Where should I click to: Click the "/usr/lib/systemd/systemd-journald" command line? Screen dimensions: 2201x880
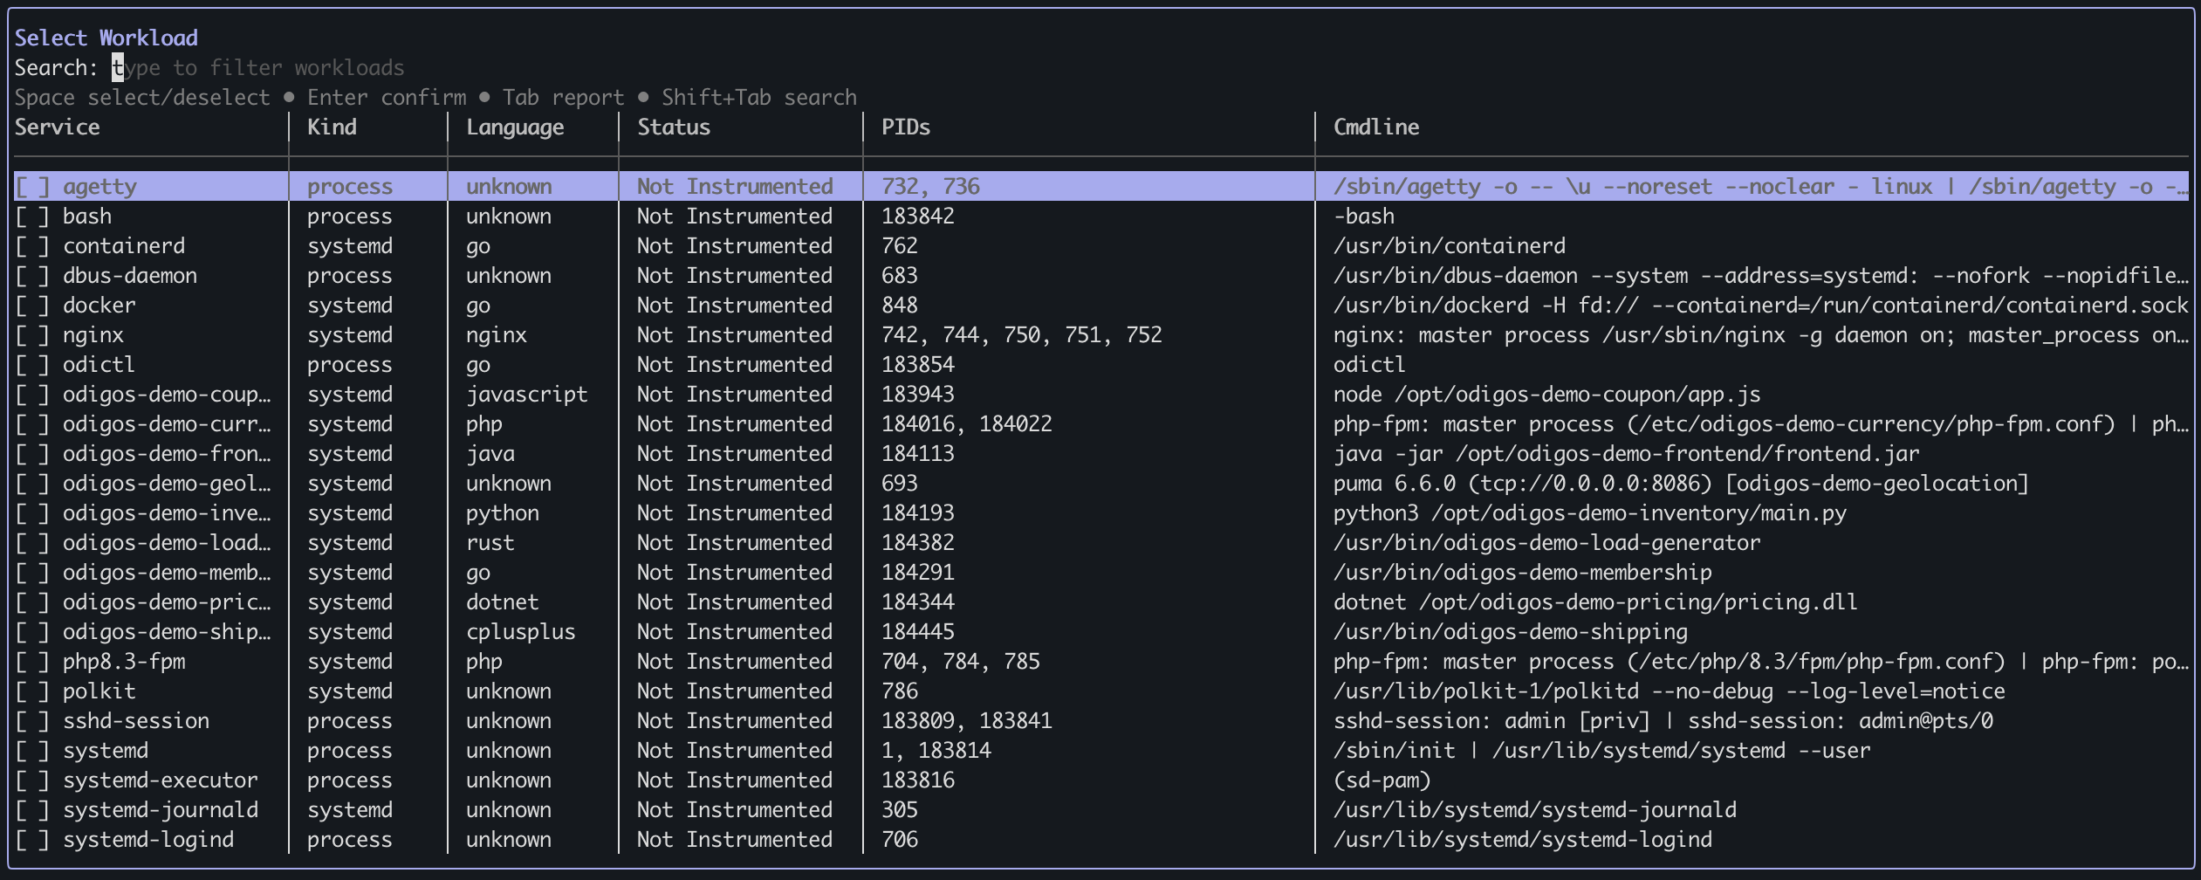coord(1535,809)
